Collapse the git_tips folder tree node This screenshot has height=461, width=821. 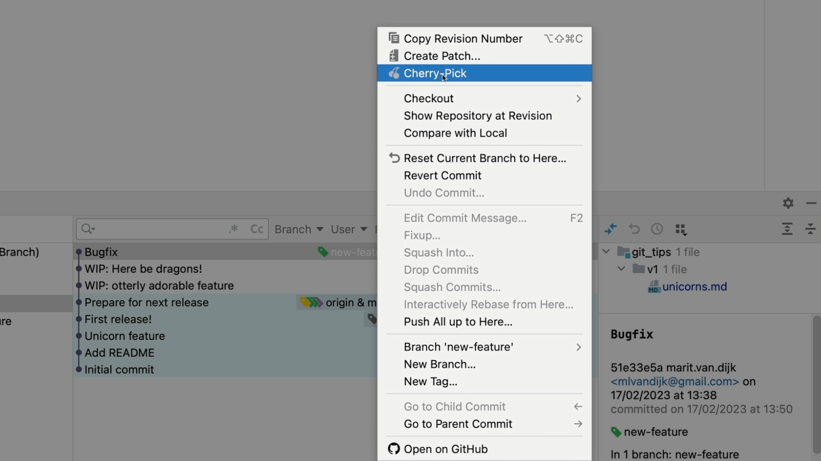coord(606,252)
